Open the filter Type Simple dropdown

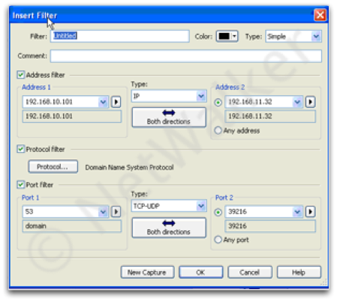[293, 37]
